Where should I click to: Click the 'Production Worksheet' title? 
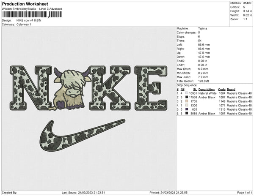25,4
